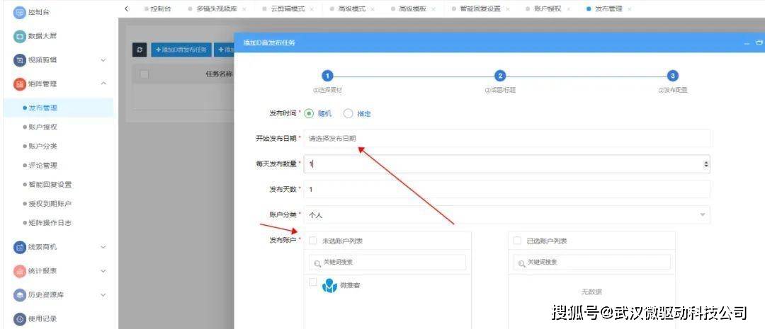Check the 已选账户列表 select-all checkbox
Viewport: 765px width, 329px height.
tap(517, 241)
